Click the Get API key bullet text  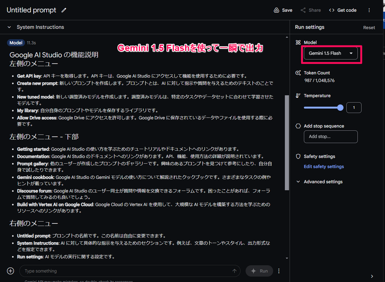pos(132,76)
